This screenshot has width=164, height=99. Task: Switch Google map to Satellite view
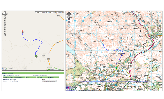[44, 12]
